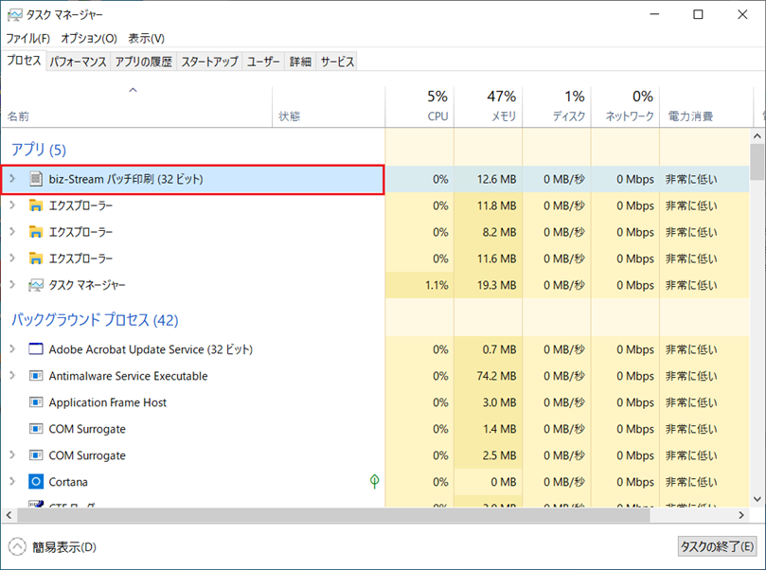Click the 1.1% CPU value

[436, 285]
